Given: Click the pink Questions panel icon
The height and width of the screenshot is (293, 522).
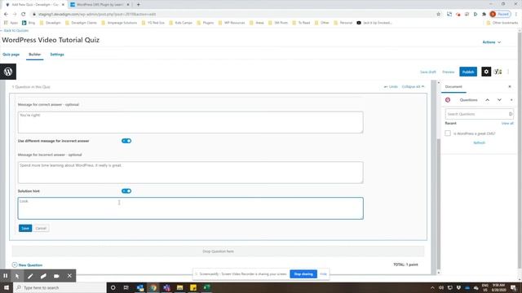Looking at the screenshot, I should (x=448, y=100).
